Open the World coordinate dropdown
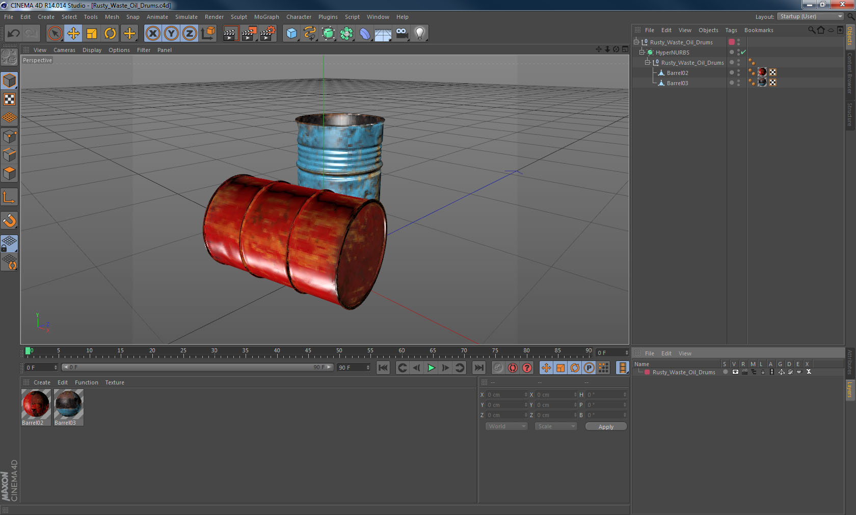The height and width of the screenshot is (515, 856). click(x=506, y=426)
